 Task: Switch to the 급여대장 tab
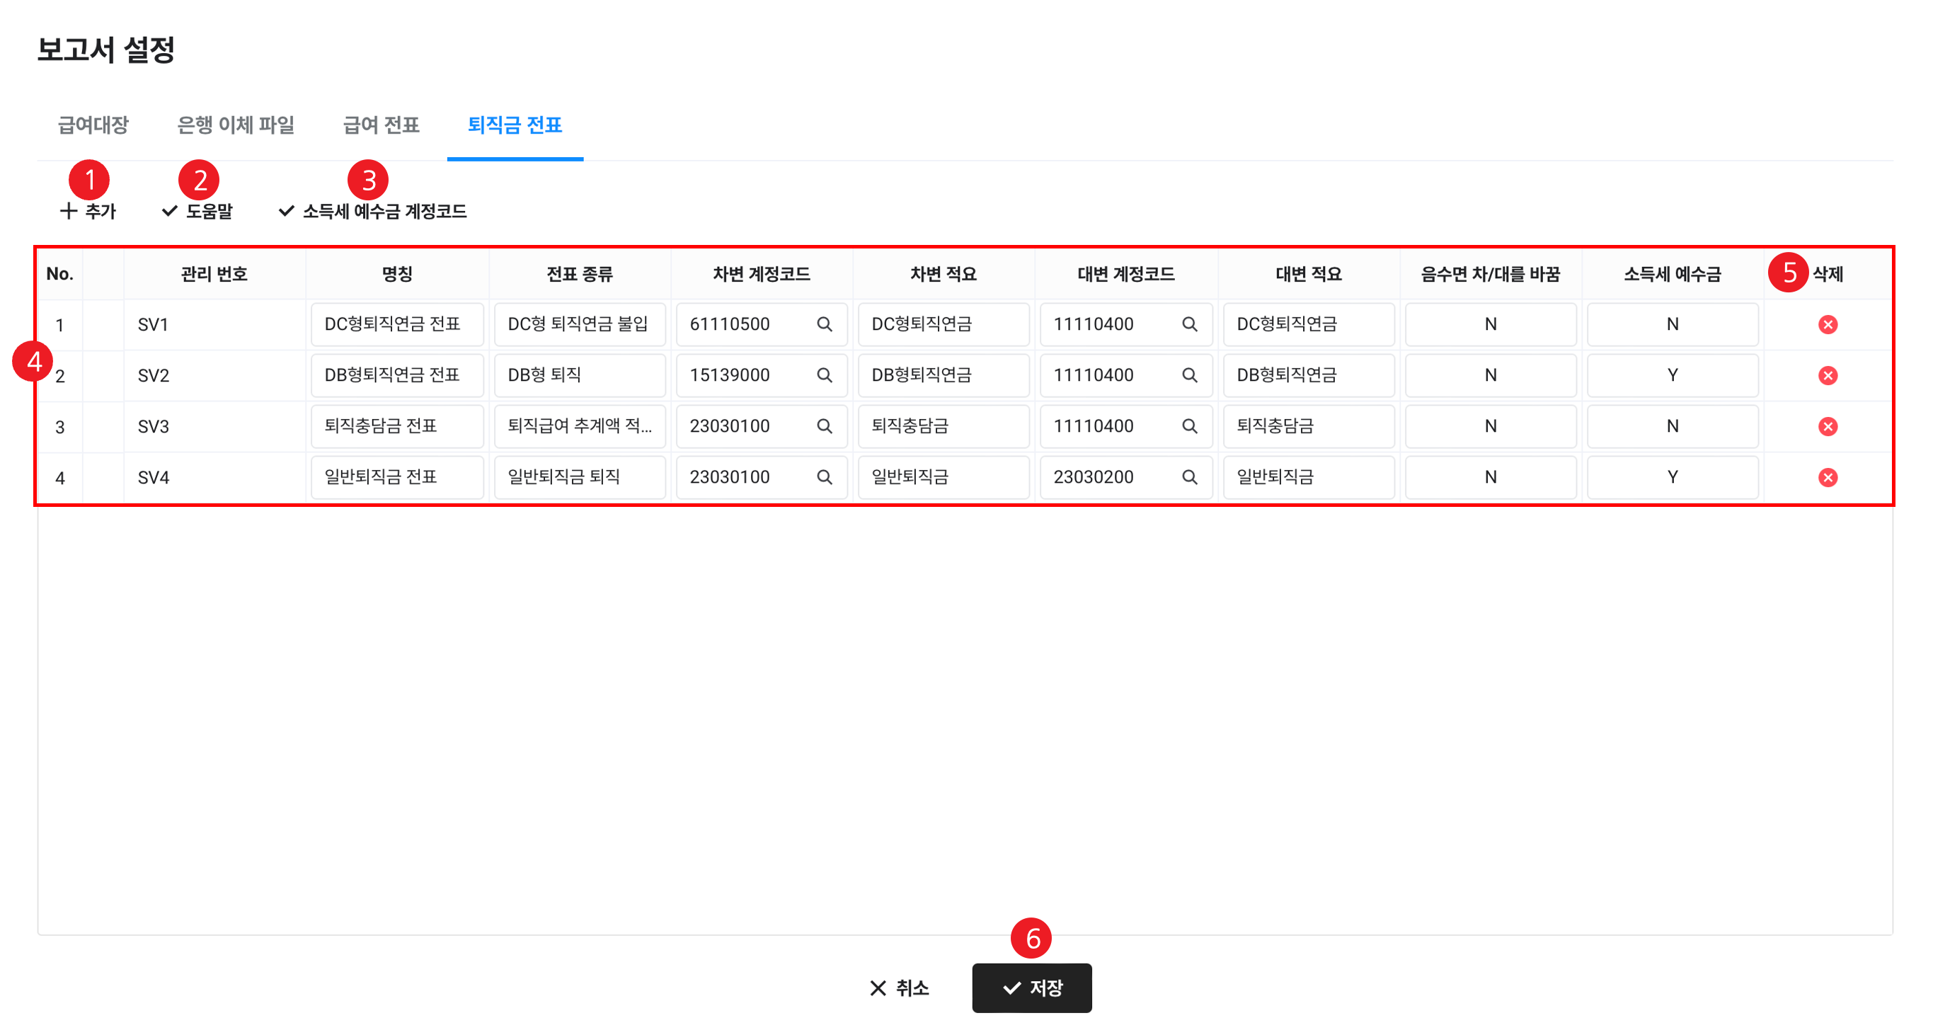[x=93, y=125]
